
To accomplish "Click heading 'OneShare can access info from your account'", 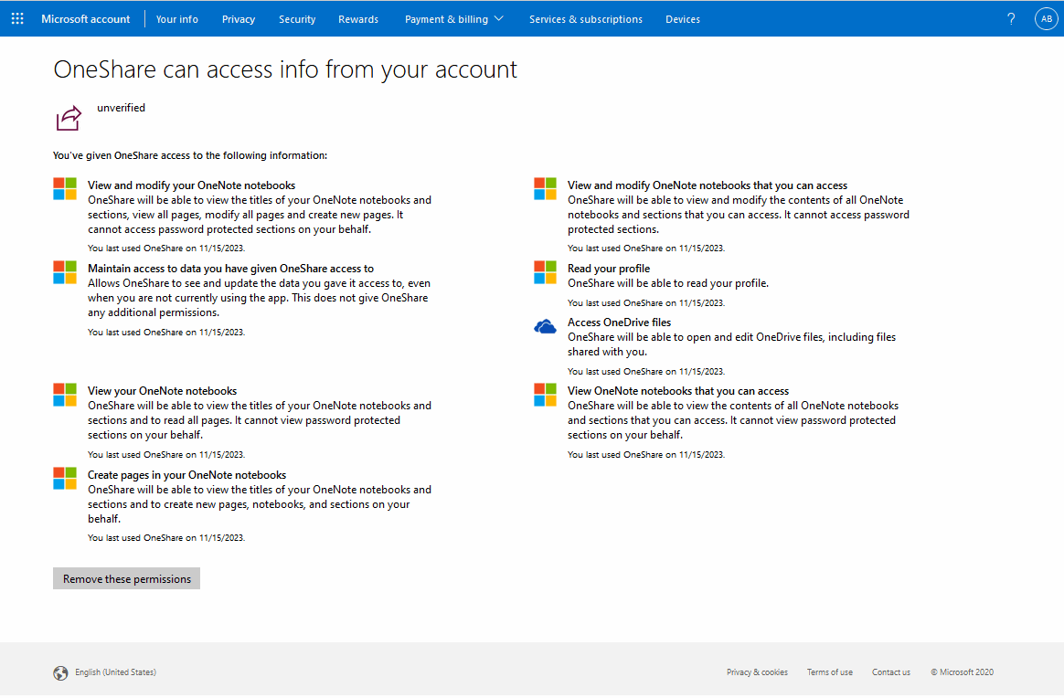I will (285, 69).
